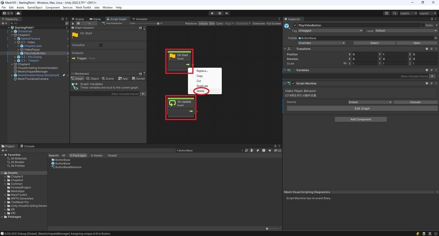Open Source dropdown set to Embed
Image resolution: width=439 pixels, height=236 pixels.
point(370,102)
